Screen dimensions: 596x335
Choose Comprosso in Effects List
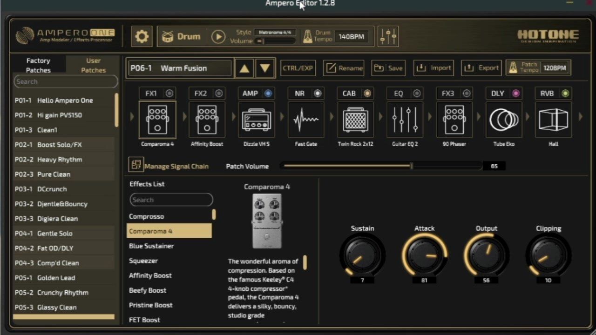[169, 216]
